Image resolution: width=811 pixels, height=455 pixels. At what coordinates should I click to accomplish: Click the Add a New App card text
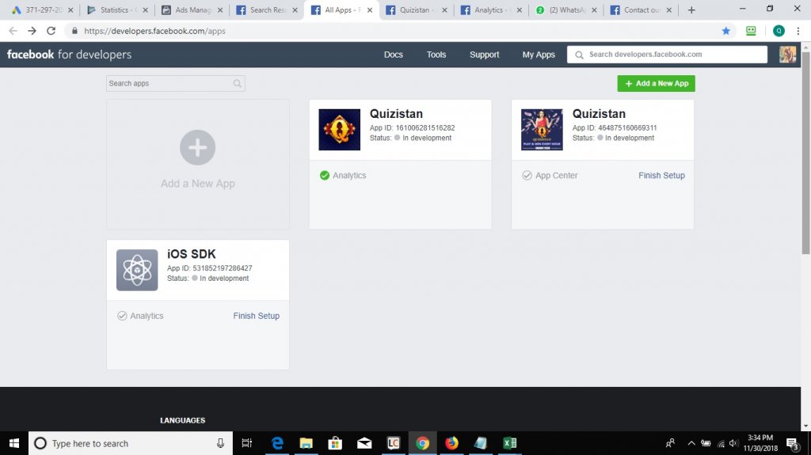click(x=197, y=184)
